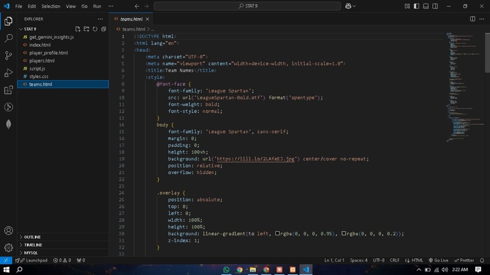
Task: Change CRLF end of line sequence
Action: (395, 260)
